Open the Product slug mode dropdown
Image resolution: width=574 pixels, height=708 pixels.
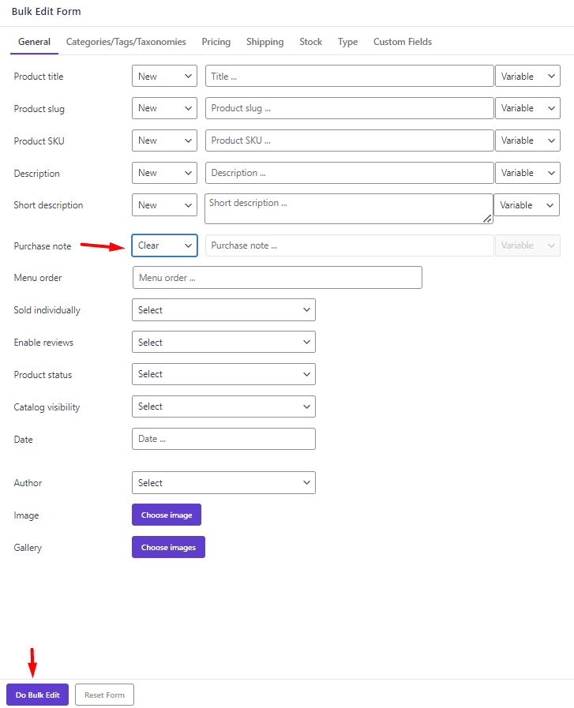(x=163, y=108)
